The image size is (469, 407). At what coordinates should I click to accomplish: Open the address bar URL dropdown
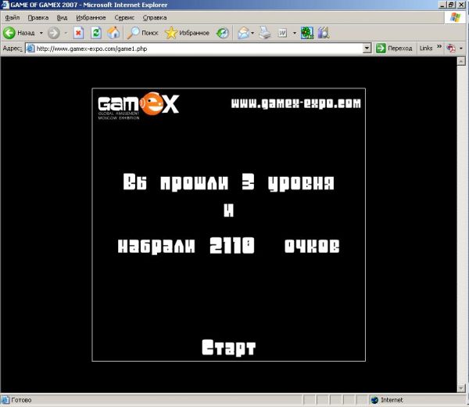(367, 49)
